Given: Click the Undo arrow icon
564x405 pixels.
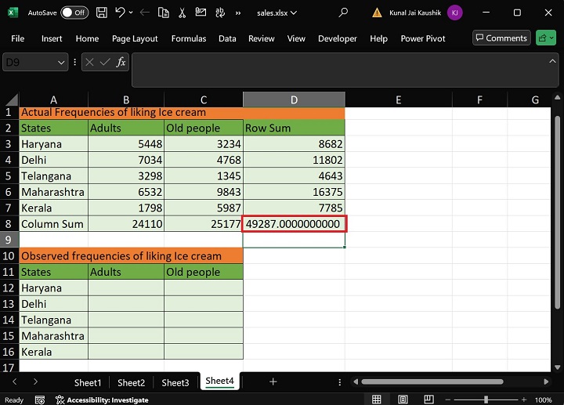Looking at the screenshot, I should click(120, 13).
